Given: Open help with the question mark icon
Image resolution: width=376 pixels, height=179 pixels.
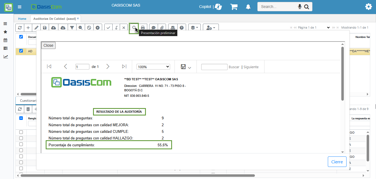Looking at the screenshot, I should [182, 27].
